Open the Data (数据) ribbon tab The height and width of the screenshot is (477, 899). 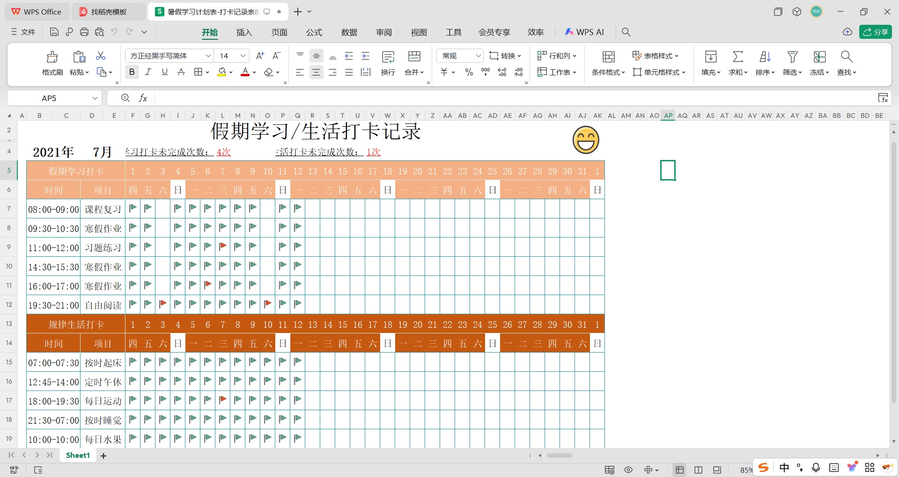coord(349,32)
